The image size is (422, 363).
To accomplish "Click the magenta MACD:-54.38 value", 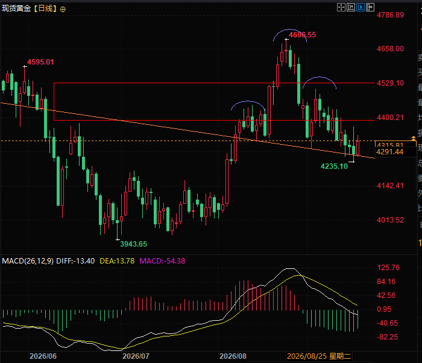I will pos(162,261).
